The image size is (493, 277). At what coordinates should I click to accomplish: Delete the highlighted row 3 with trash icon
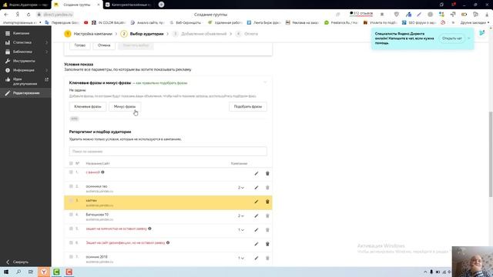(267, 202)
